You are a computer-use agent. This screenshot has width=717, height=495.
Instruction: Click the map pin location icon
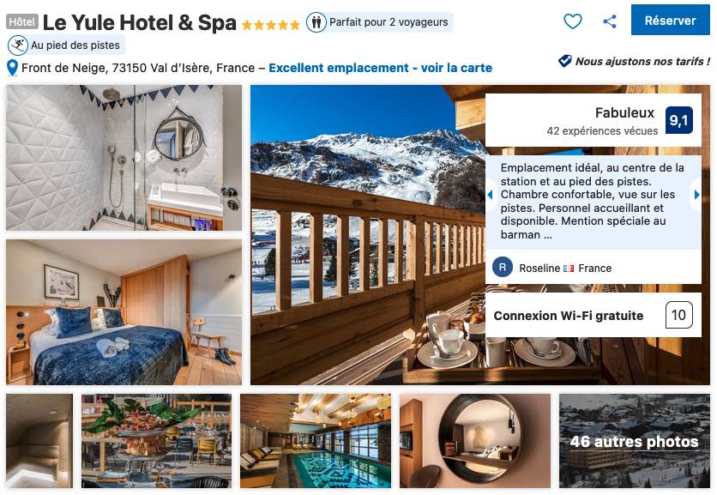pos(12,68)
